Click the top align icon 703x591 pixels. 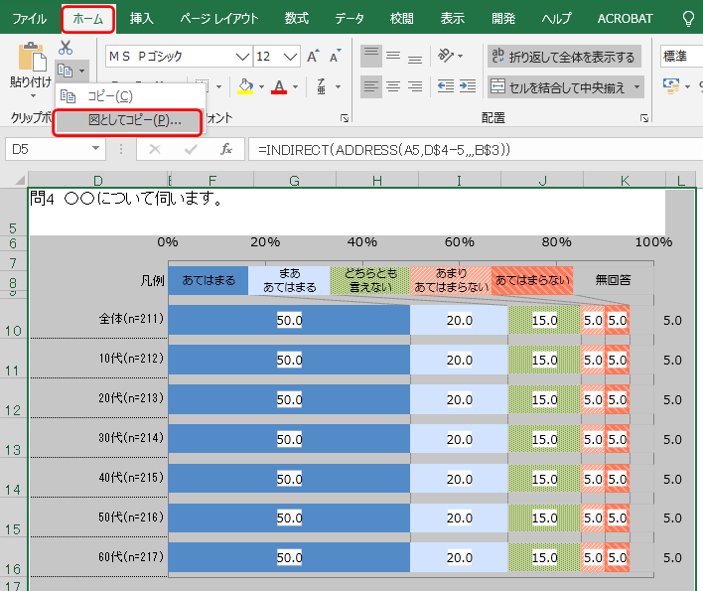click(371, 56)
